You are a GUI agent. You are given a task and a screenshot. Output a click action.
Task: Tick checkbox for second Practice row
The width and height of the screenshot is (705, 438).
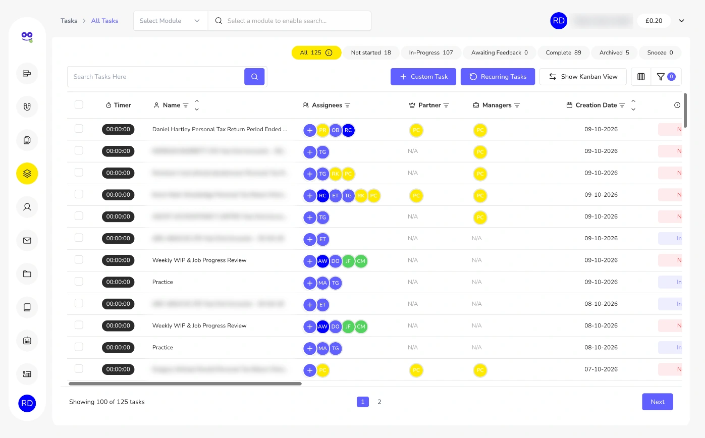click(79, 347)
